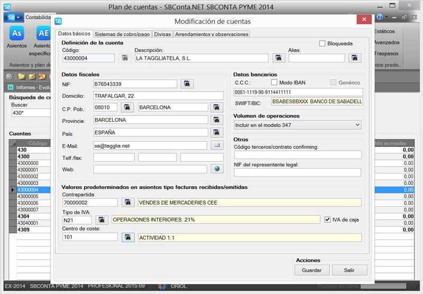Click the Contrapartida account lookup icon
The width and height of the screenshot is (423, 294).
[127, 202]
